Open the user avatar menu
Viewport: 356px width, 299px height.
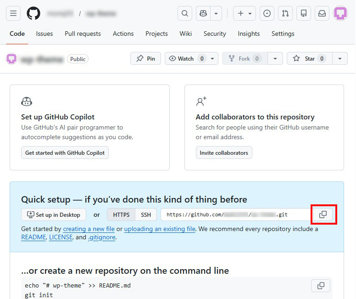tap(340, 13)
